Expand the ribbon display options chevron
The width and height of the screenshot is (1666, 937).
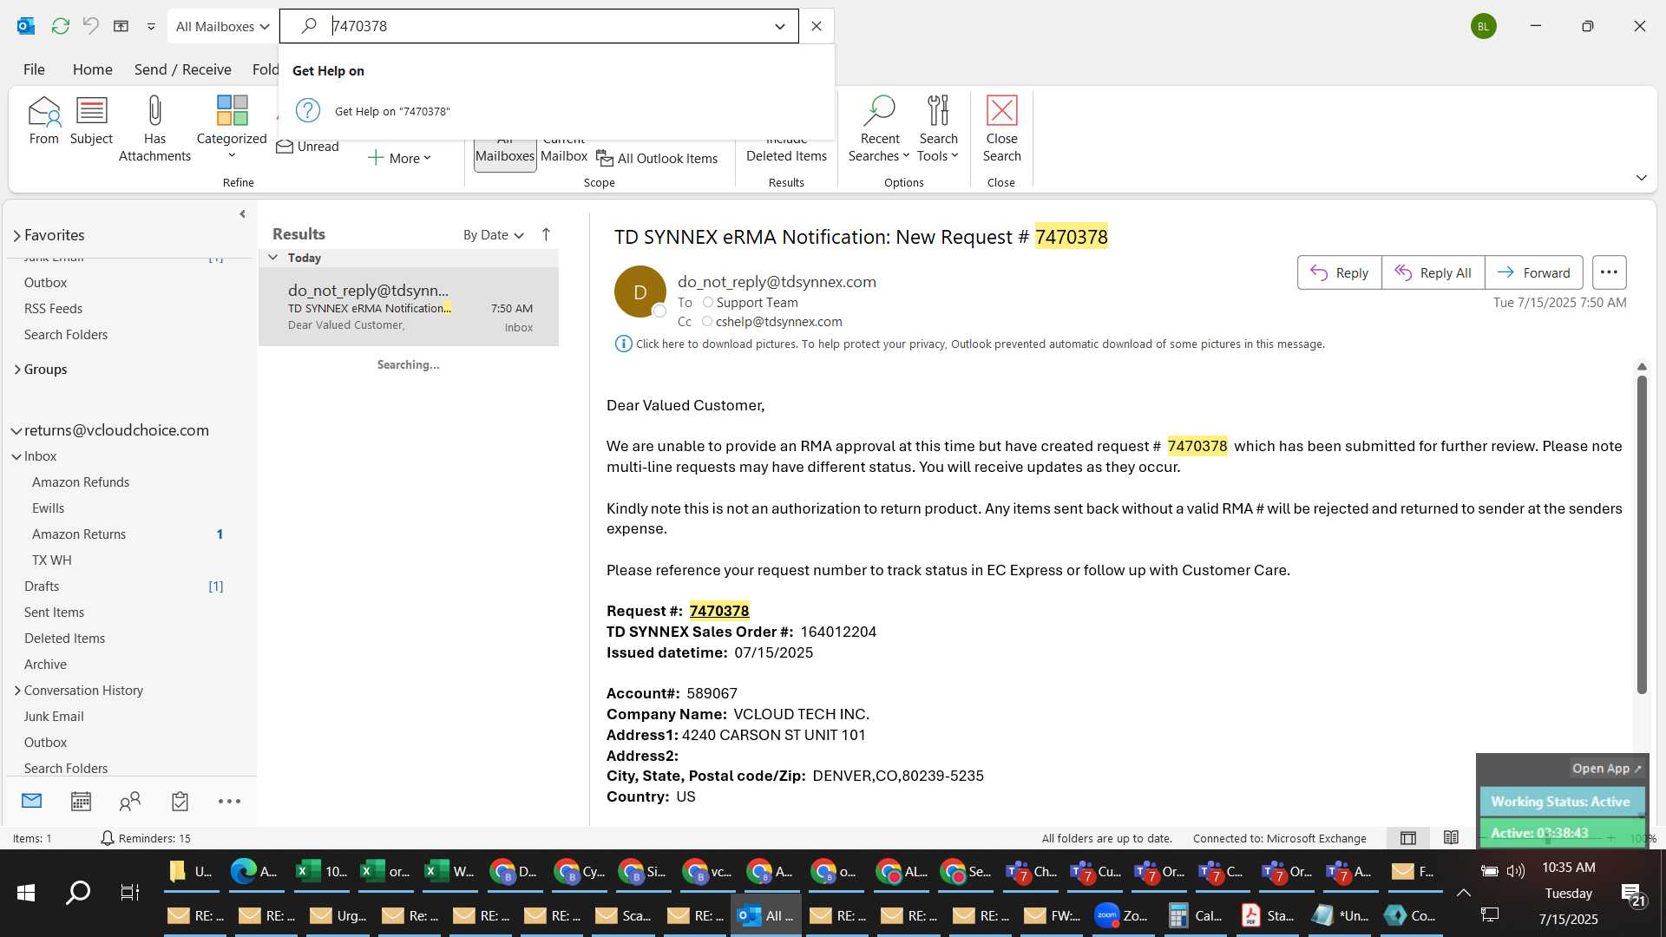point(1641,178)
